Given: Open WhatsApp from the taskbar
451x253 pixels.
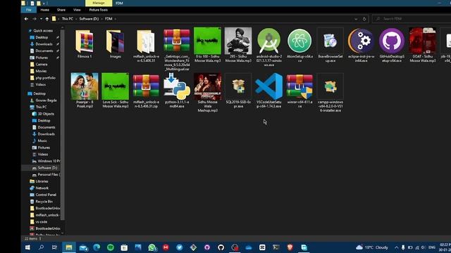Looking at the screenshot, I should [152, 247].
